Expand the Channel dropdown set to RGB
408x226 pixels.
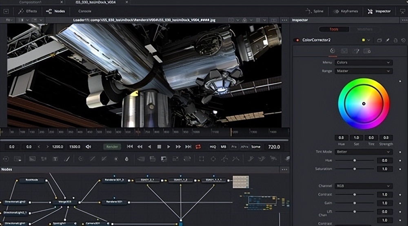363,186
